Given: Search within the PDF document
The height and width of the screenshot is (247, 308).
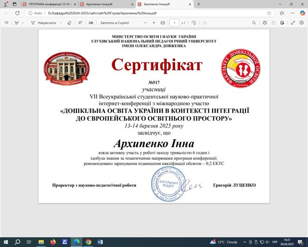Looking at the screenshot, I should [254, 23].
